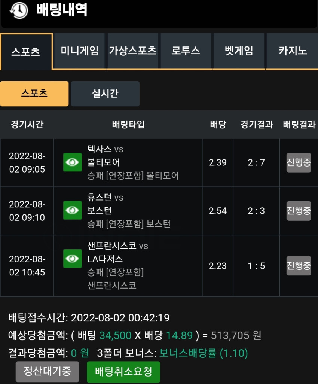Click the 정산대기중 button
The width and height of the screenshot is (318, 384).
point(48,372)
